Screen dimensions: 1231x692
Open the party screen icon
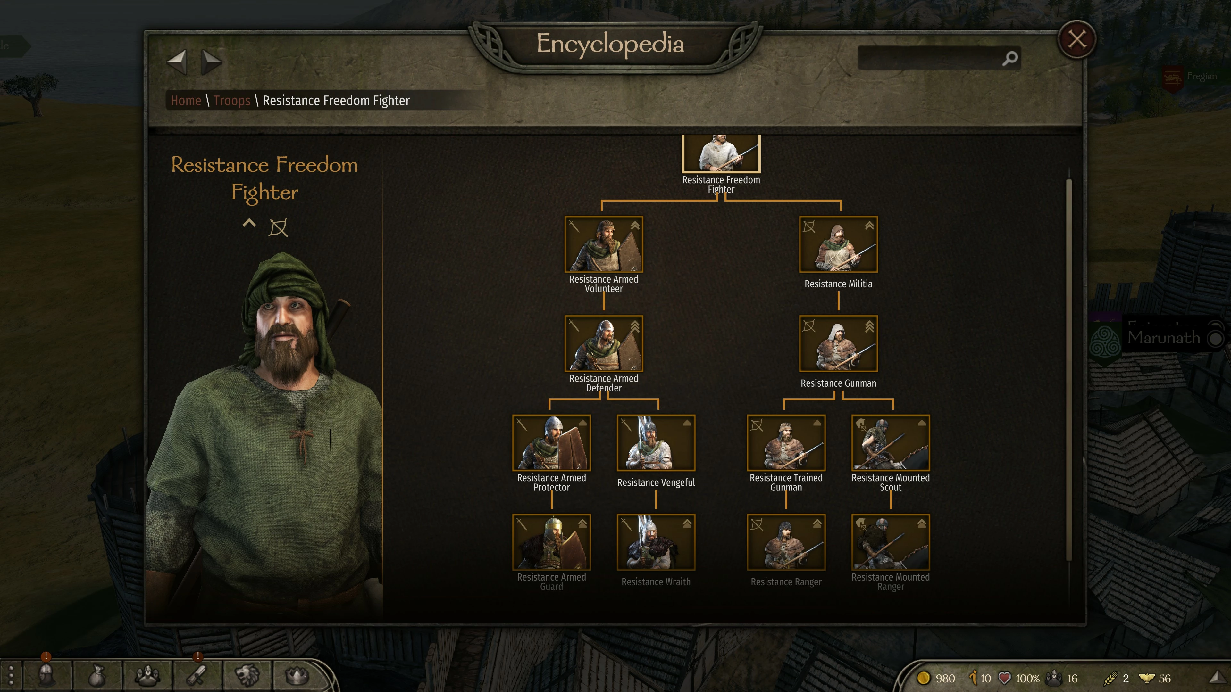coord(147,675)
